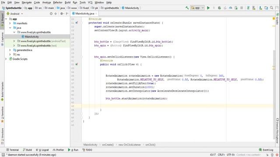
Task: Click the Sync Project with Gradle icon
Action: point(248,8)
